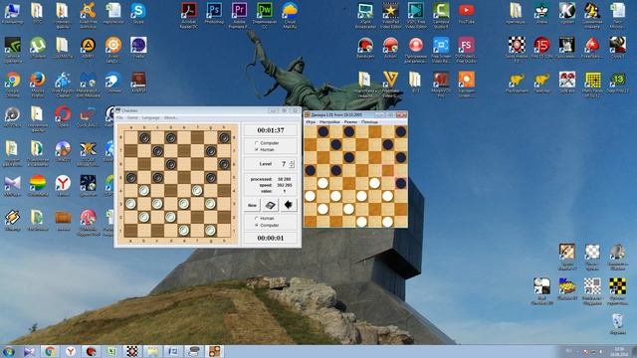Viewport: 637px width, 358px height.
Task: Open the Camtasia Studio 8 desktop icon
Action: 441,15
